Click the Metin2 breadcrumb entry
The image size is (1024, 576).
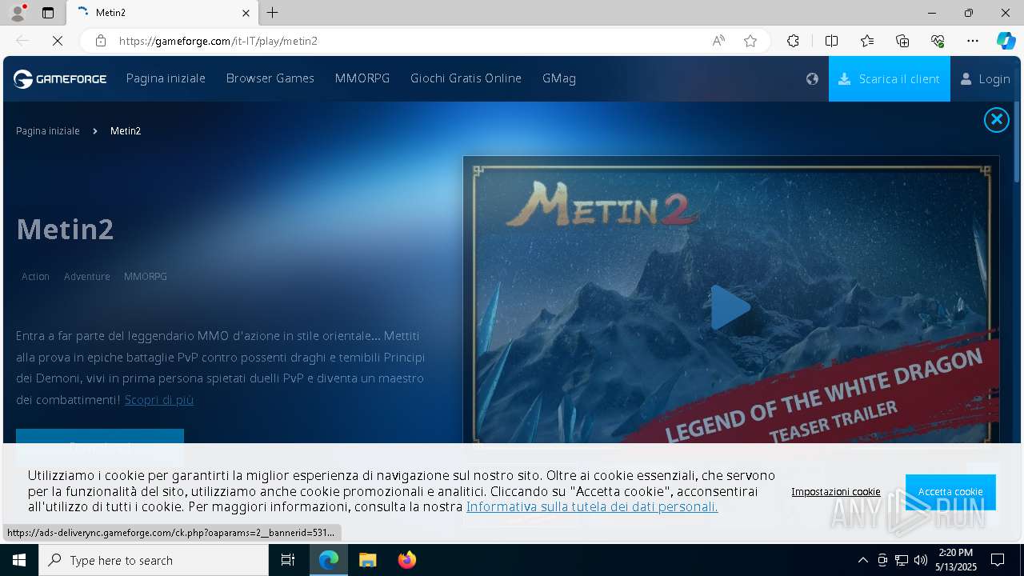(x=126, y=130)
